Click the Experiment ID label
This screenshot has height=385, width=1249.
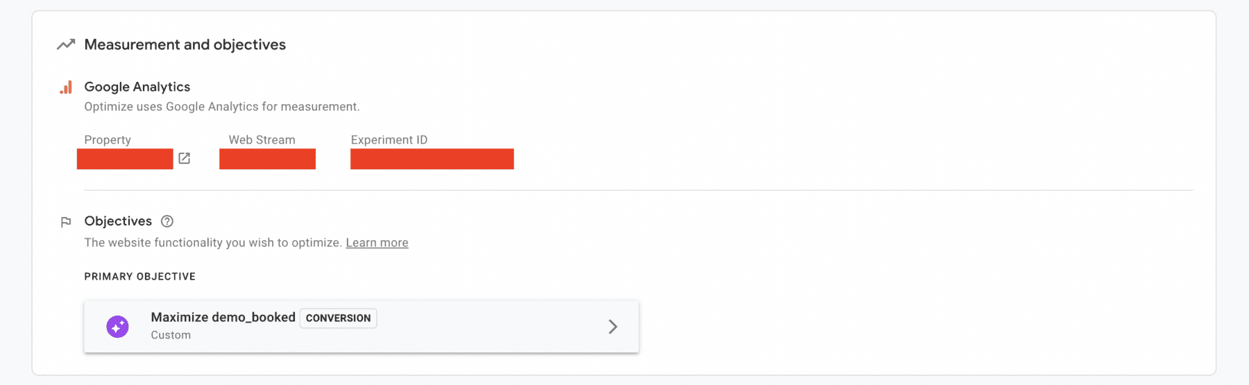click(x=389, y=139)
